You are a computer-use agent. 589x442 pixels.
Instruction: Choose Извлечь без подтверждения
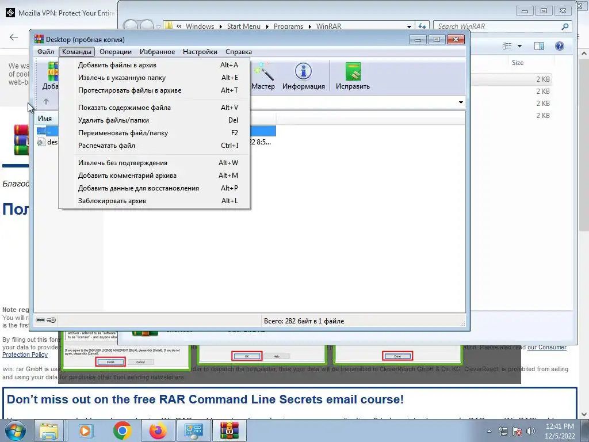tap(154, 163)
